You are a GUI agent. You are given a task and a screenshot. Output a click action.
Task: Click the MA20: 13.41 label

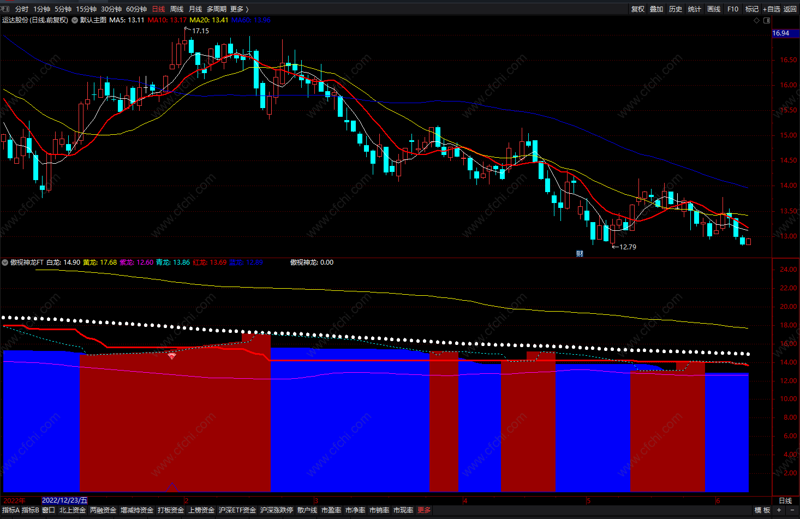pos(209,20)
